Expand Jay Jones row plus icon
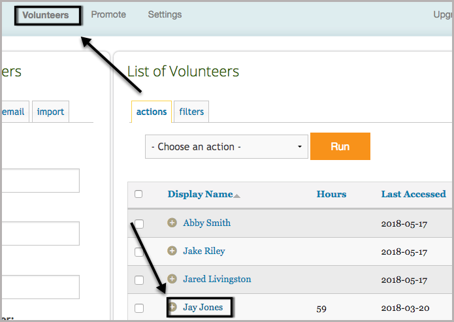This screenshot has height=322, width=454. [172, 307]
